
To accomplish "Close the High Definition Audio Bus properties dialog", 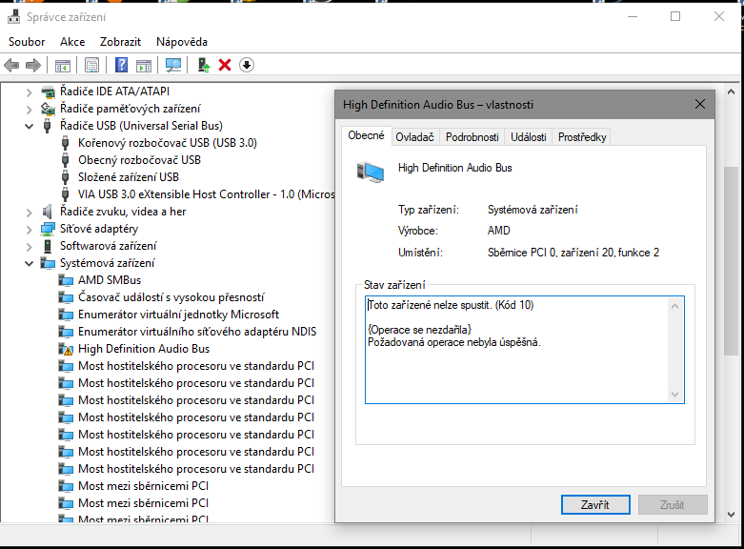I will 700,105.
